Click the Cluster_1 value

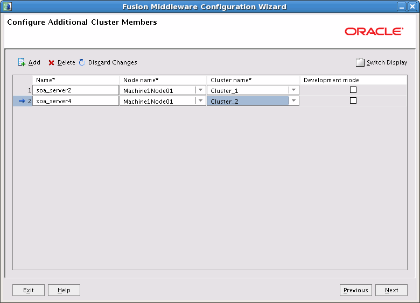point(225,91)
